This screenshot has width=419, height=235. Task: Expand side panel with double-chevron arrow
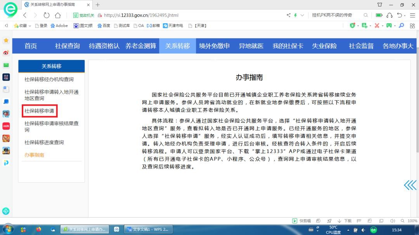pyautogui.click(x=410, y=185)
